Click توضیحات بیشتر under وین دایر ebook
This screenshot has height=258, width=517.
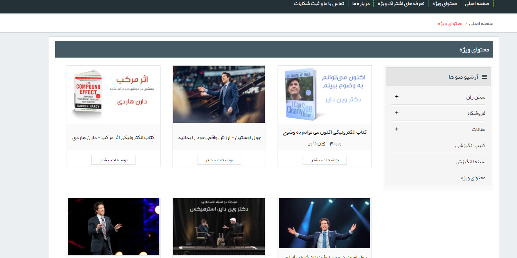pos(325,160)
